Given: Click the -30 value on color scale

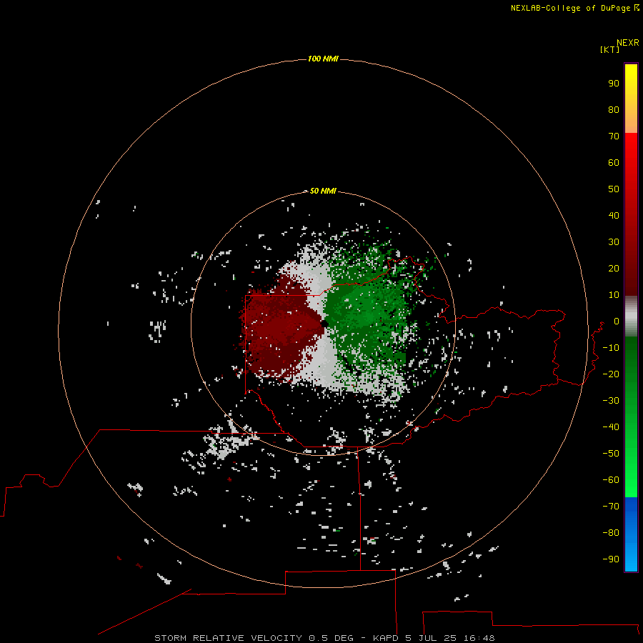Looking at the screenshot, I should pyautogui.click(x=611, y=401).
